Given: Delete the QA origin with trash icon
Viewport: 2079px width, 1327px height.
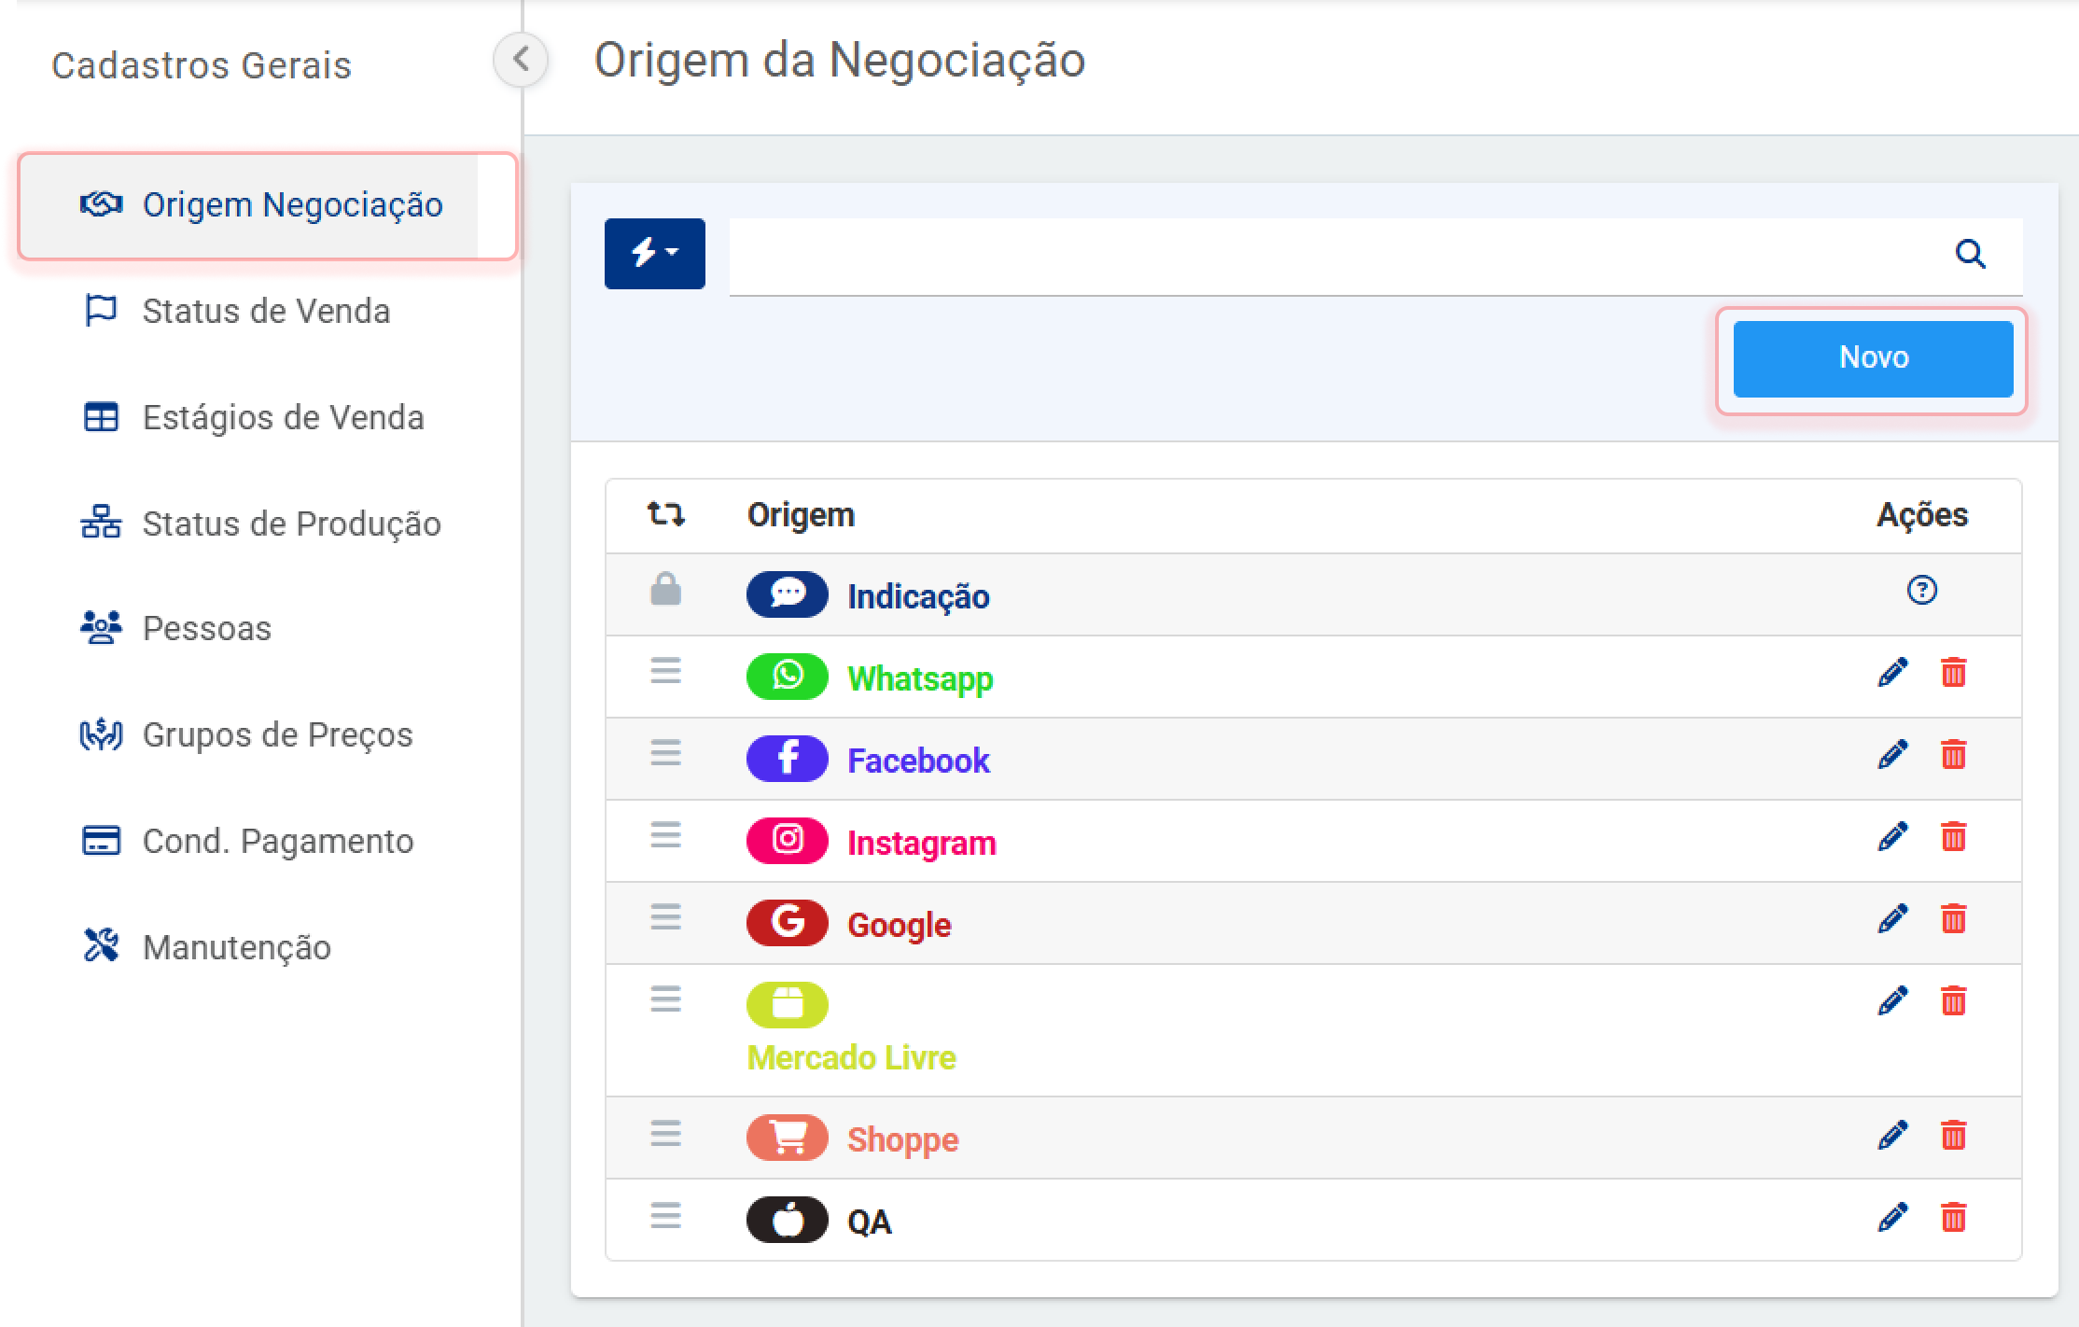Looking at the screenshot, I should pyautogui.click(x=1953, y=1218).
